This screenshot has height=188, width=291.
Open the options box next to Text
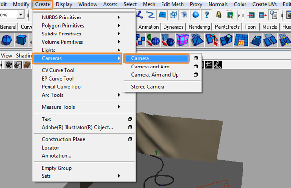[x=130, y=119]
